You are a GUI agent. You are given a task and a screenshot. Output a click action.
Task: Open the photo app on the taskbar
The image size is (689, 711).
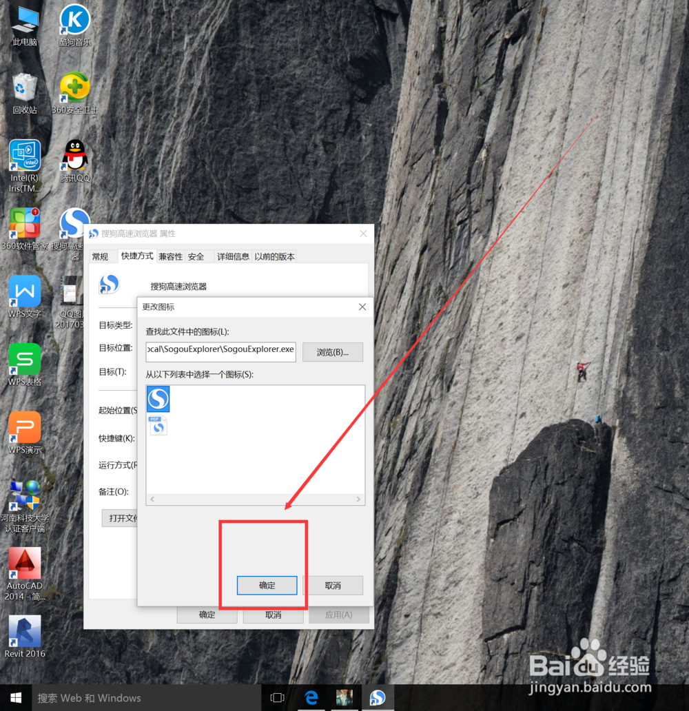[x=344, y=698]
